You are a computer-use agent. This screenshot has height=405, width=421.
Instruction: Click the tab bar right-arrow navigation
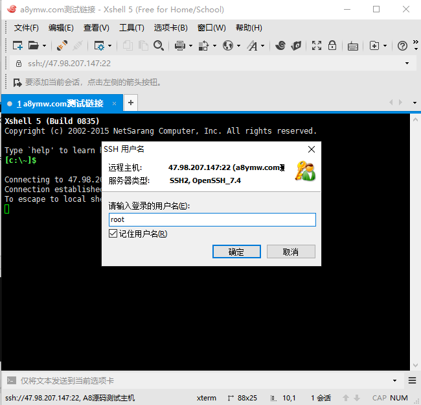click(400, 103)
